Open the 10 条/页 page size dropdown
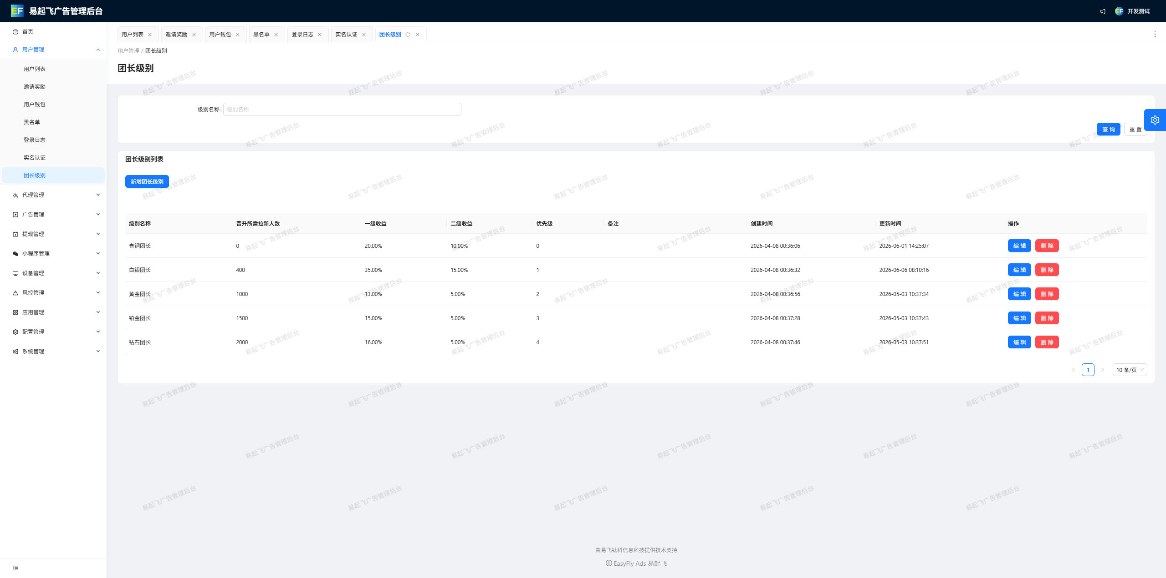The image size is (1166, 578). point(1130,370)
